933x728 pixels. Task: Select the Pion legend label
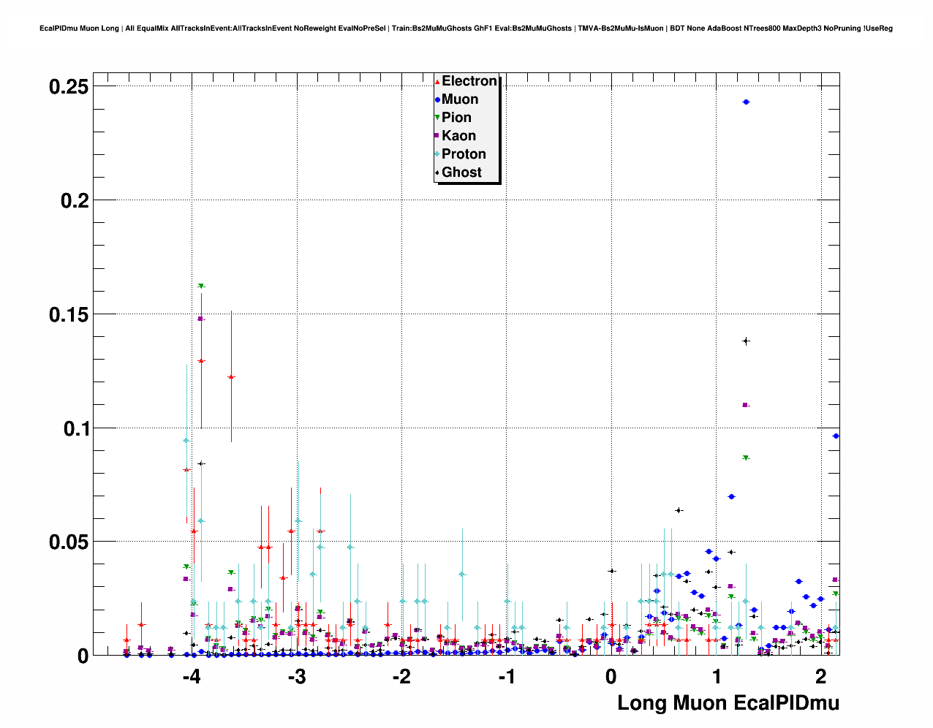coord(456,118)
